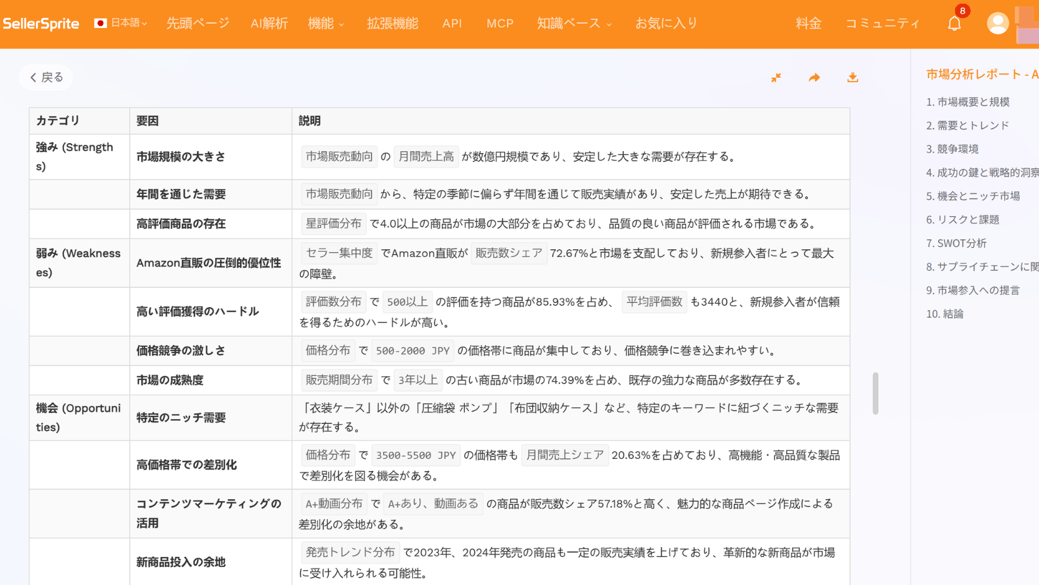Click the 販売数シェア tag
Image resolution: width=1039 pixels, height=585 pixels.
click(509, 254)
